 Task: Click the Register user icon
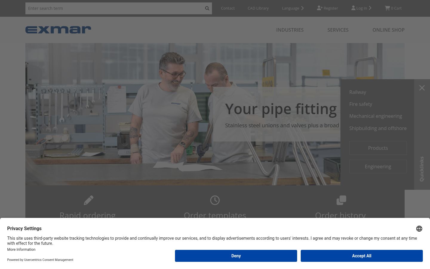pos(320,8)
